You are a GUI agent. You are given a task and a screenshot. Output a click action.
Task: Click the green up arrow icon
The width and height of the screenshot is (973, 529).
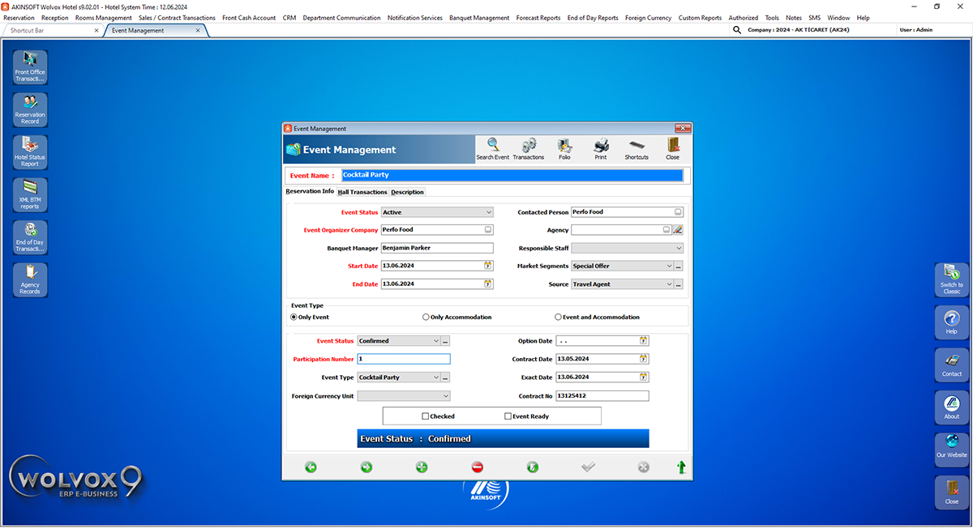[681, 467]
